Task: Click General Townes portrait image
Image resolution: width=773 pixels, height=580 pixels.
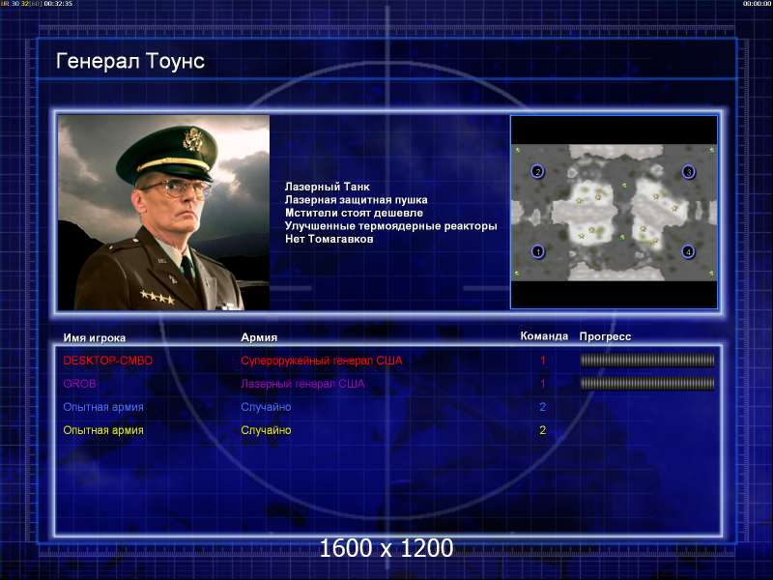Action: click(x=164, y=213)
